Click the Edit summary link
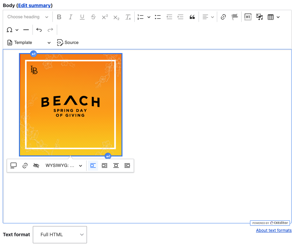The width and height of the screenshot is (294, 245). (x=34, y=5)
